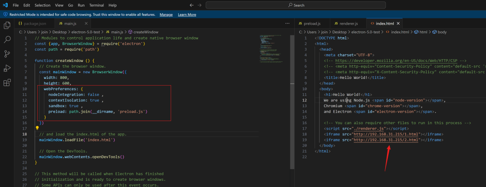Click electron-5.0-test breadcrumb in left editor
The width and height of the screenshot is (486, 187).
(x=86, y=32)
